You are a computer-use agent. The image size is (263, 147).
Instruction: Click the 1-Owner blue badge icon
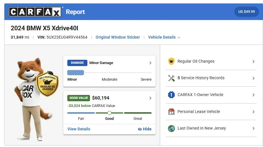pos(171,95)
